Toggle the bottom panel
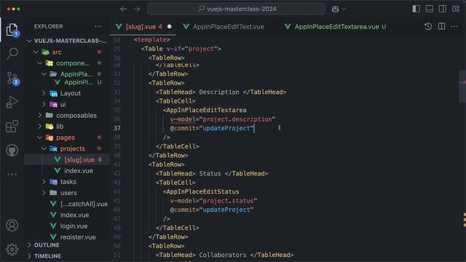This screenshot has height=262, width=466. (x=429, y=9)
